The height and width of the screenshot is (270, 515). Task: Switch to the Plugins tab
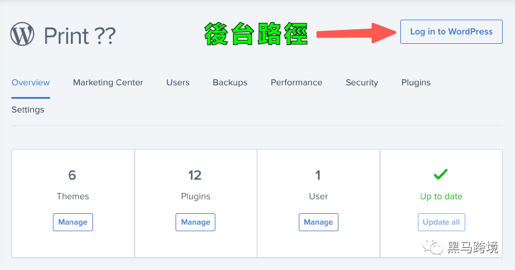416,82
